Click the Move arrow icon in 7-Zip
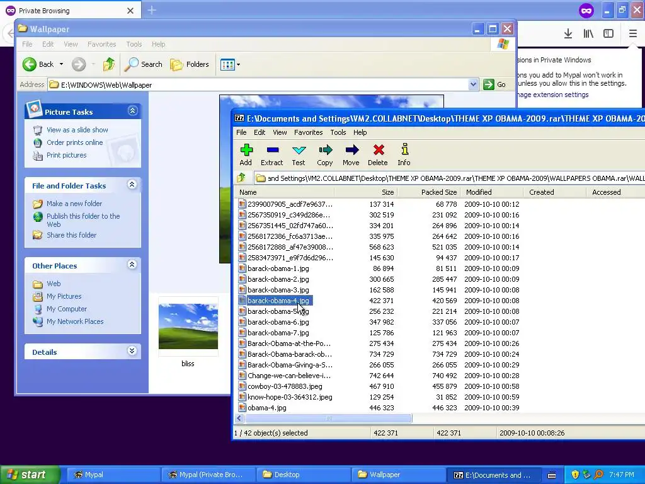 pyautogui.click(x=351, y=155)
